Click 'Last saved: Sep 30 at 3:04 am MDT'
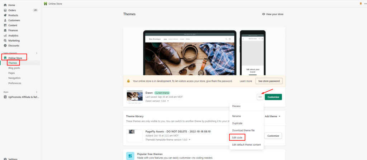The width and height of the screenshot is (367, 160). coord(164,97)
